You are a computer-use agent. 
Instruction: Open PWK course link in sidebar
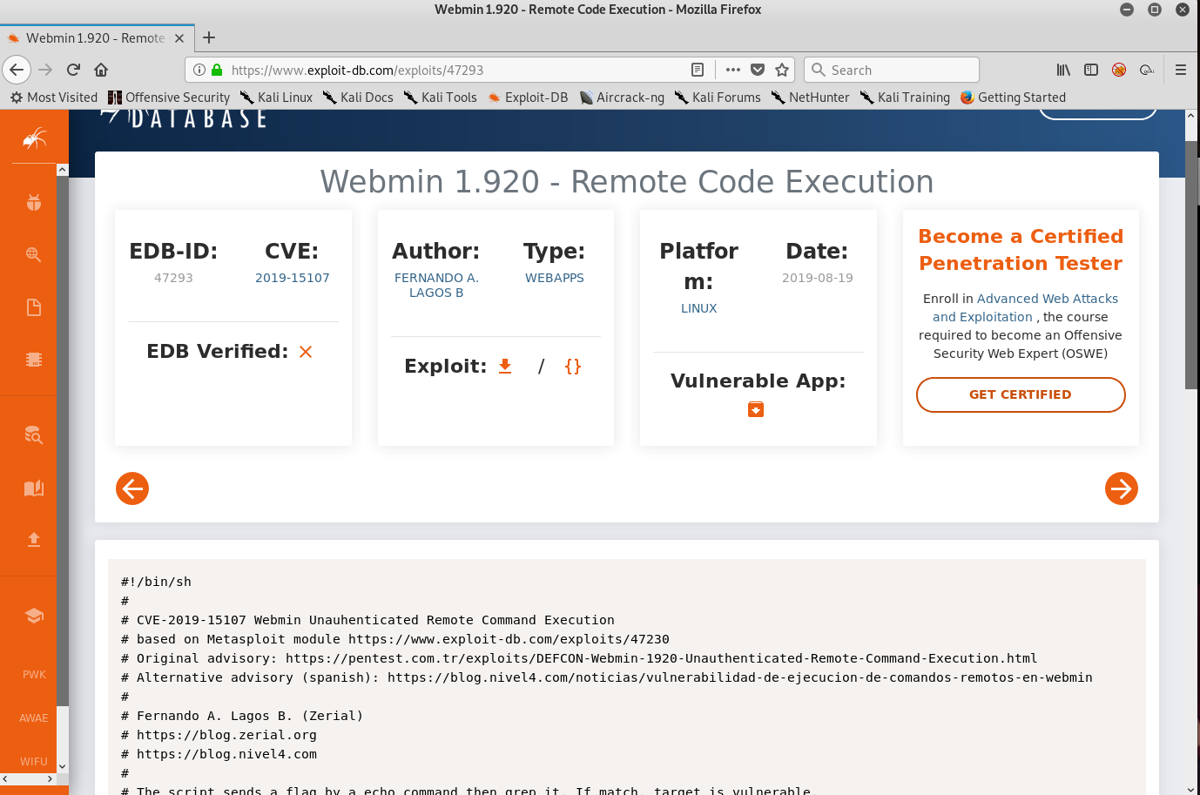pyautogui.click(x=34, y=675)
